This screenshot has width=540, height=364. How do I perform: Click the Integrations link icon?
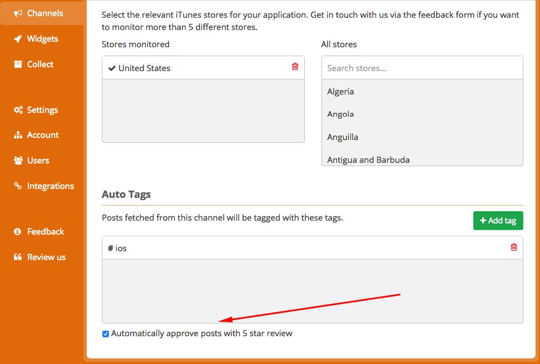click(x=18, y=186)
